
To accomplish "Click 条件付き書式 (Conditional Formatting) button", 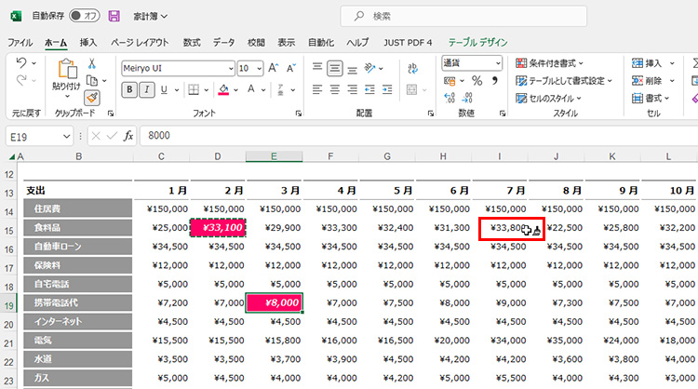I will (x=557, y=63).
